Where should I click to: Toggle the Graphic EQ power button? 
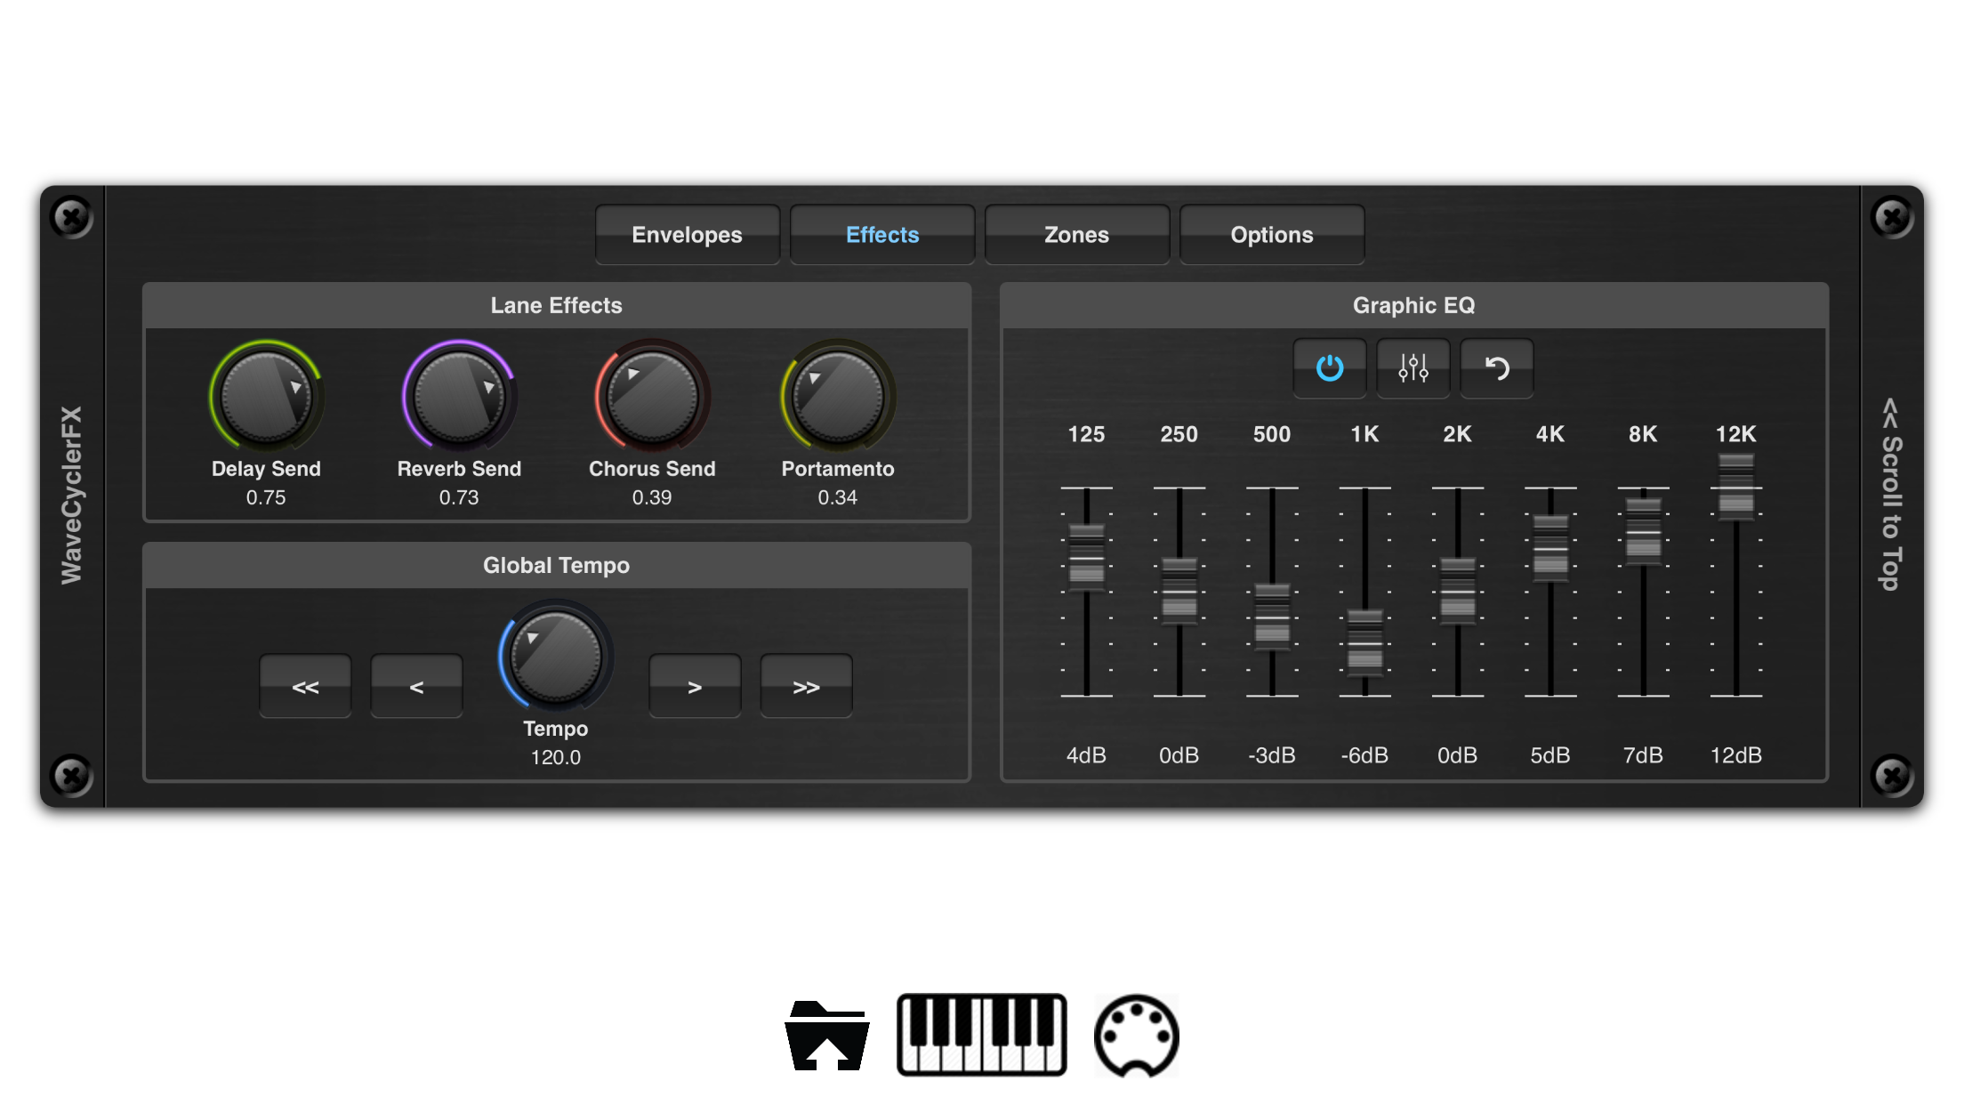coord(1329,367)
